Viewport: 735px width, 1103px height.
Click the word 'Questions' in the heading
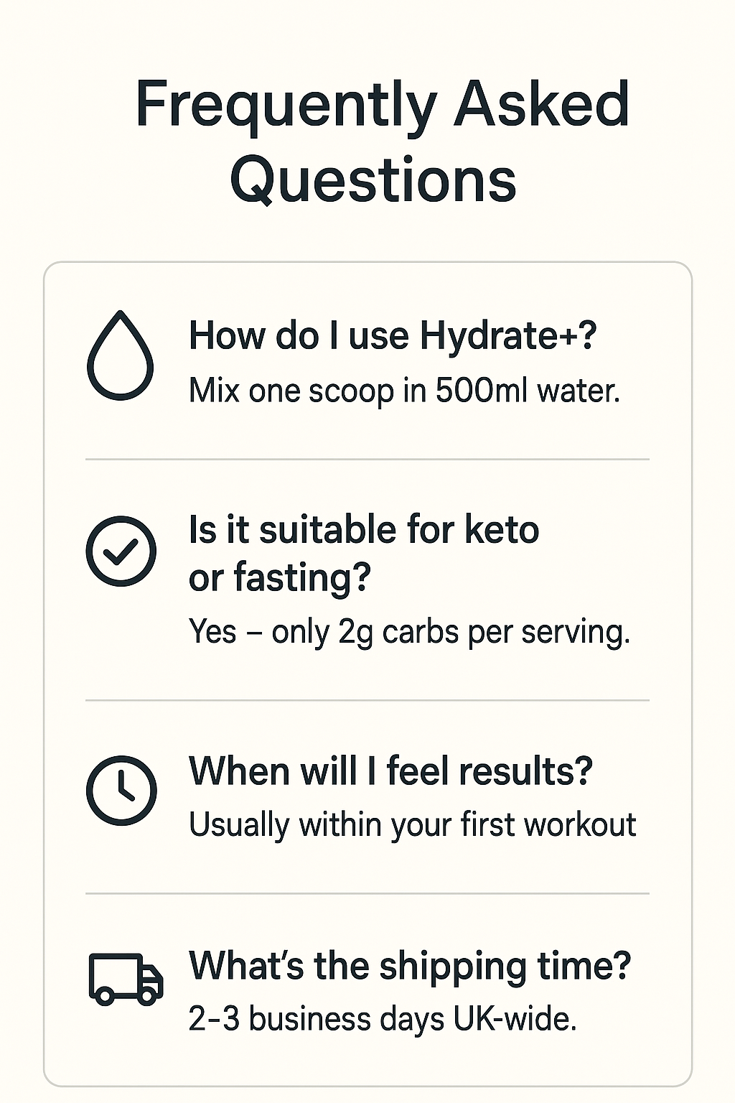pyautogui.click(x=373, y=180)
